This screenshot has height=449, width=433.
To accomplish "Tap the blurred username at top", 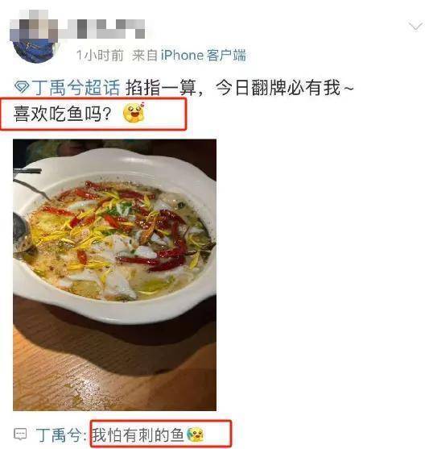I will (78, 29).
